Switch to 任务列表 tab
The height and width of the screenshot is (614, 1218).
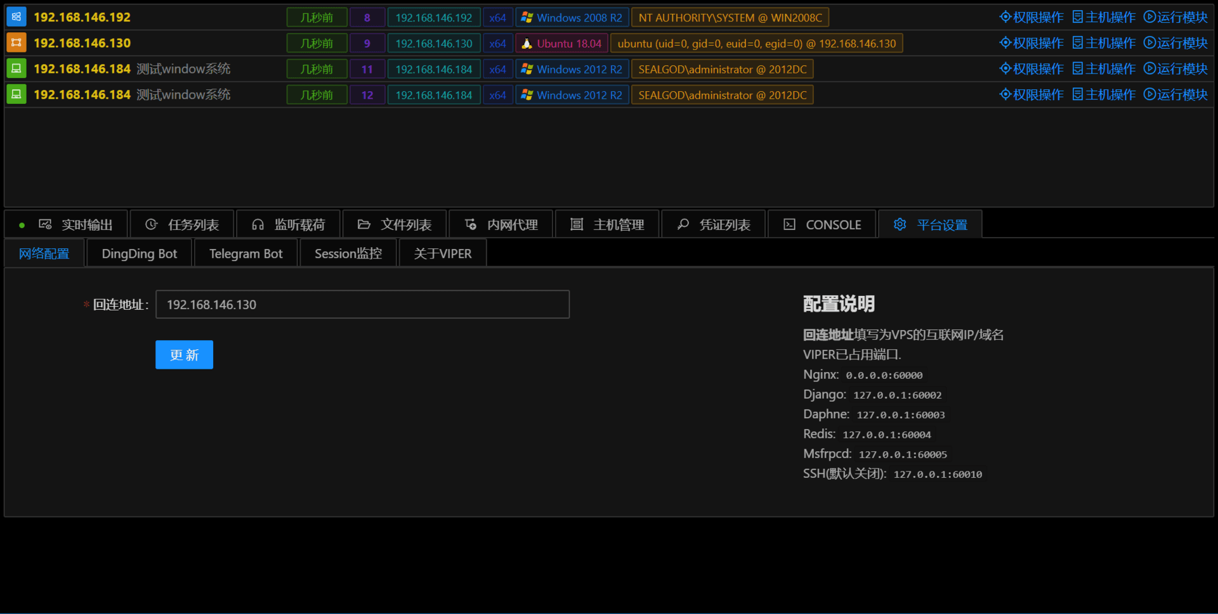click(182, 224)
